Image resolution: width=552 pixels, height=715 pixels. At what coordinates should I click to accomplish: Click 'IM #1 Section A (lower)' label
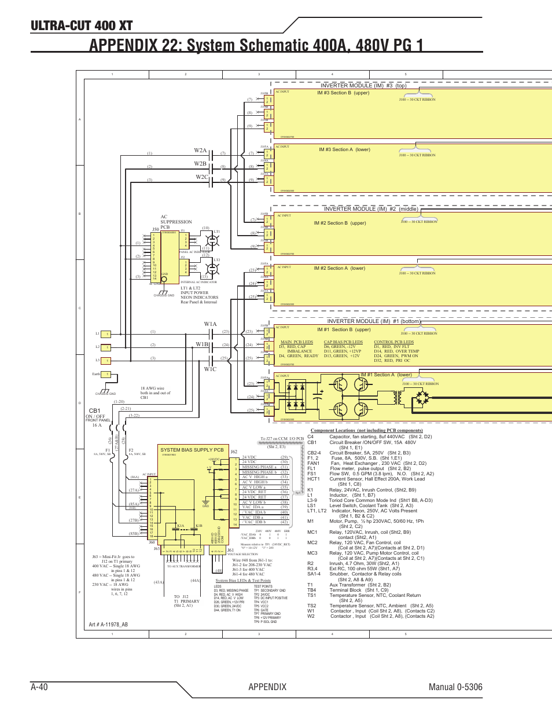pyautogui.click(x=387, y=375)
